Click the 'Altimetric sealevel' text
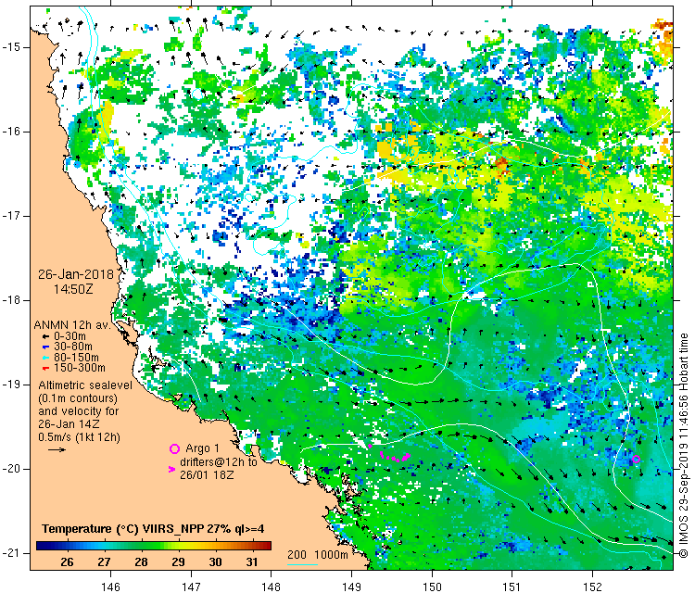 [85, 385]
